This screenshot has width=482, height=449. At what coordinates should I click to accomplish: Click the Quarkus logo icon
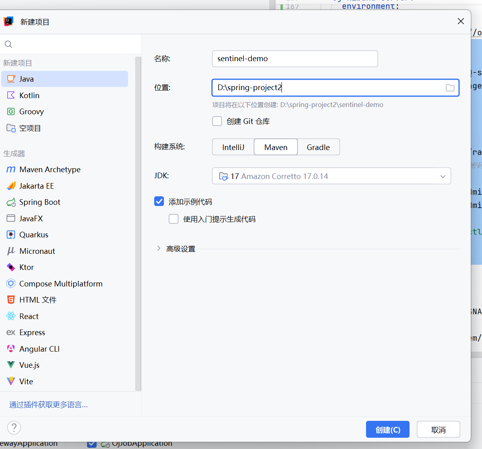tap(11, 235)
